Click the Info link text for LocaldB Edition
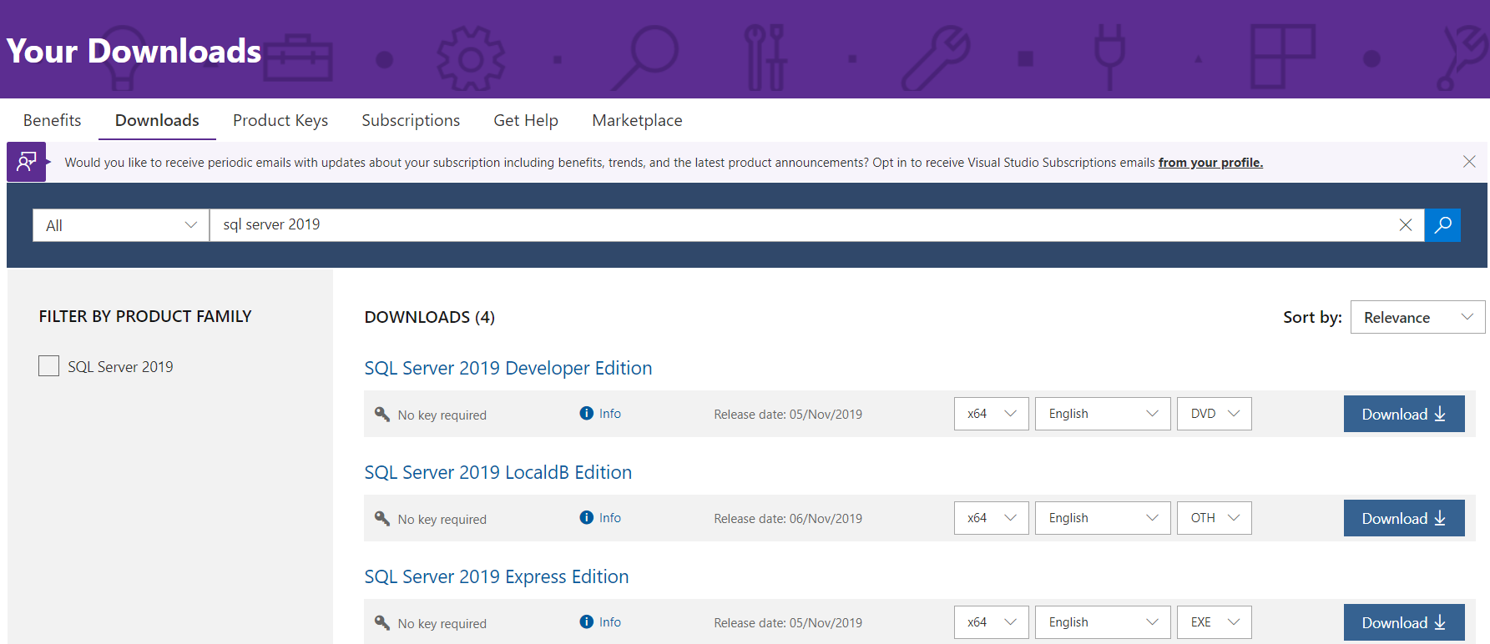Screen dimensions: 1490x644 pyautogui.click(x=610, y=518)
